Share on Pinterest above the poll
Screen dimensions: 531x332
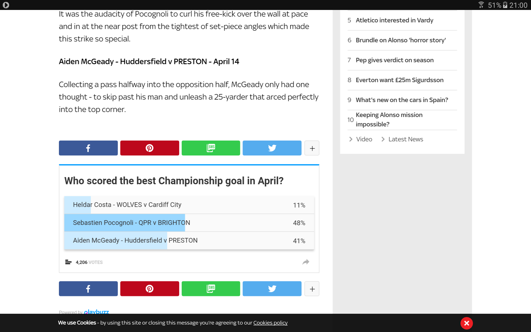click(150, 148)
